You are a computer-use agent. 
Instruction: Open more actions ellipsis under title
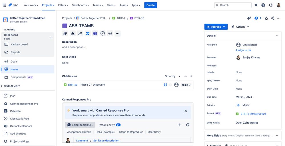coord(118,34)
